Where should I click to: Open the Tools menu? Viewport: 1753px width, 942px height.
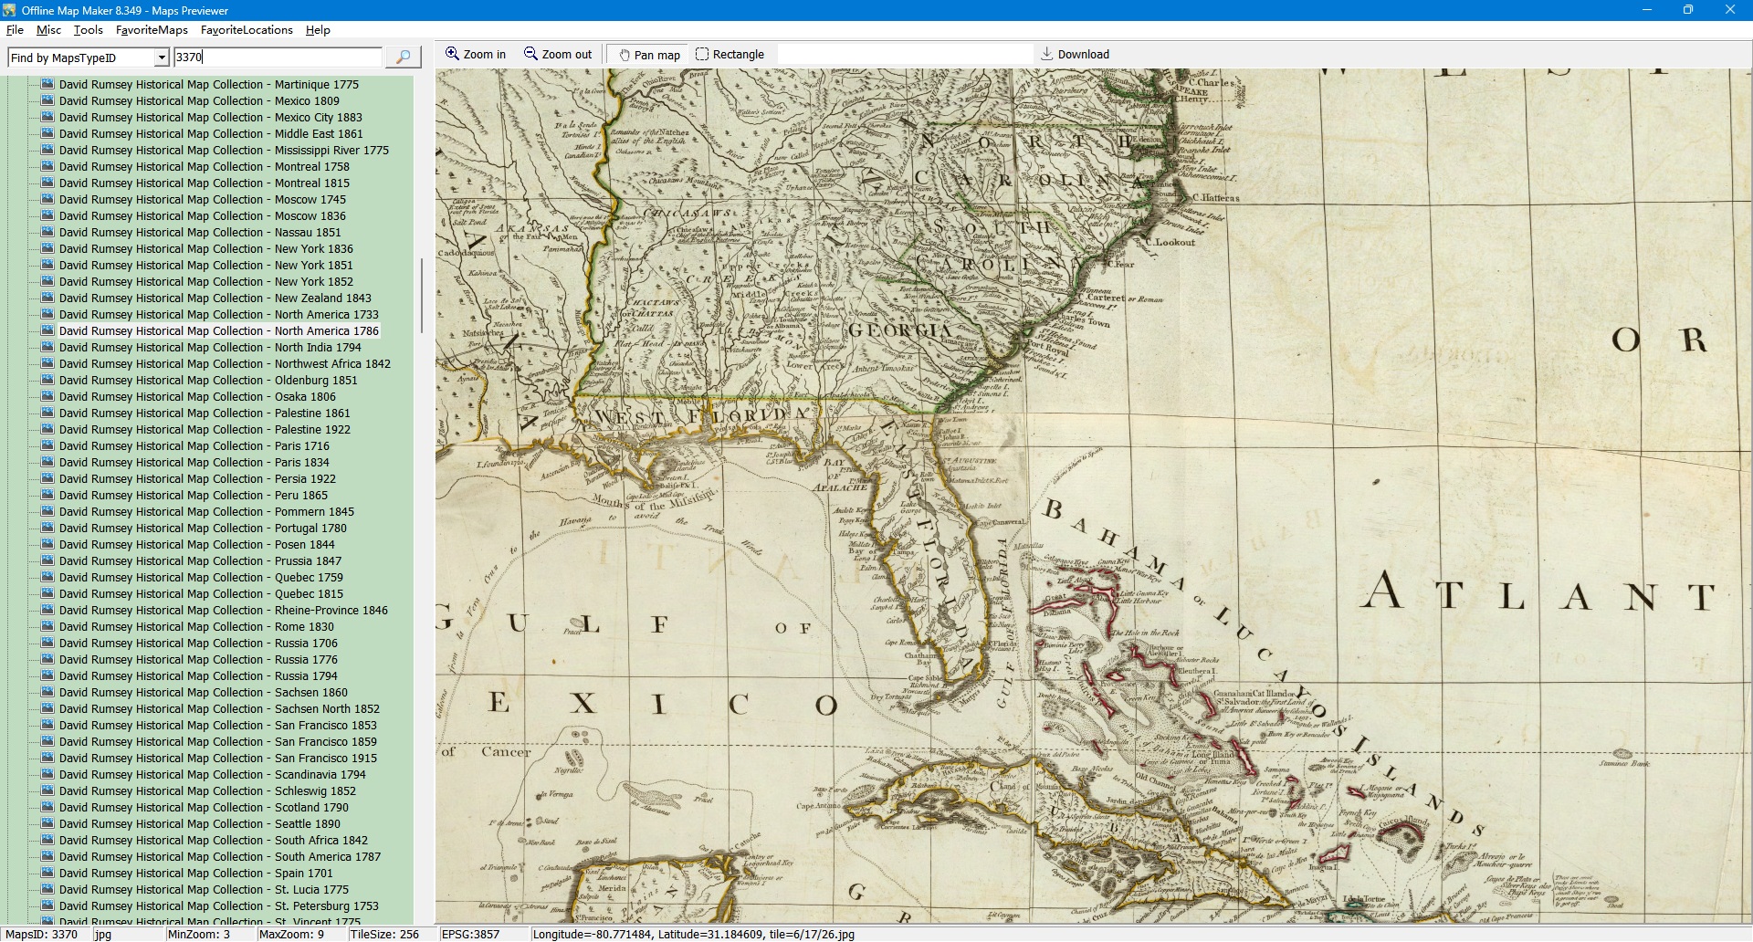(88, 30)
